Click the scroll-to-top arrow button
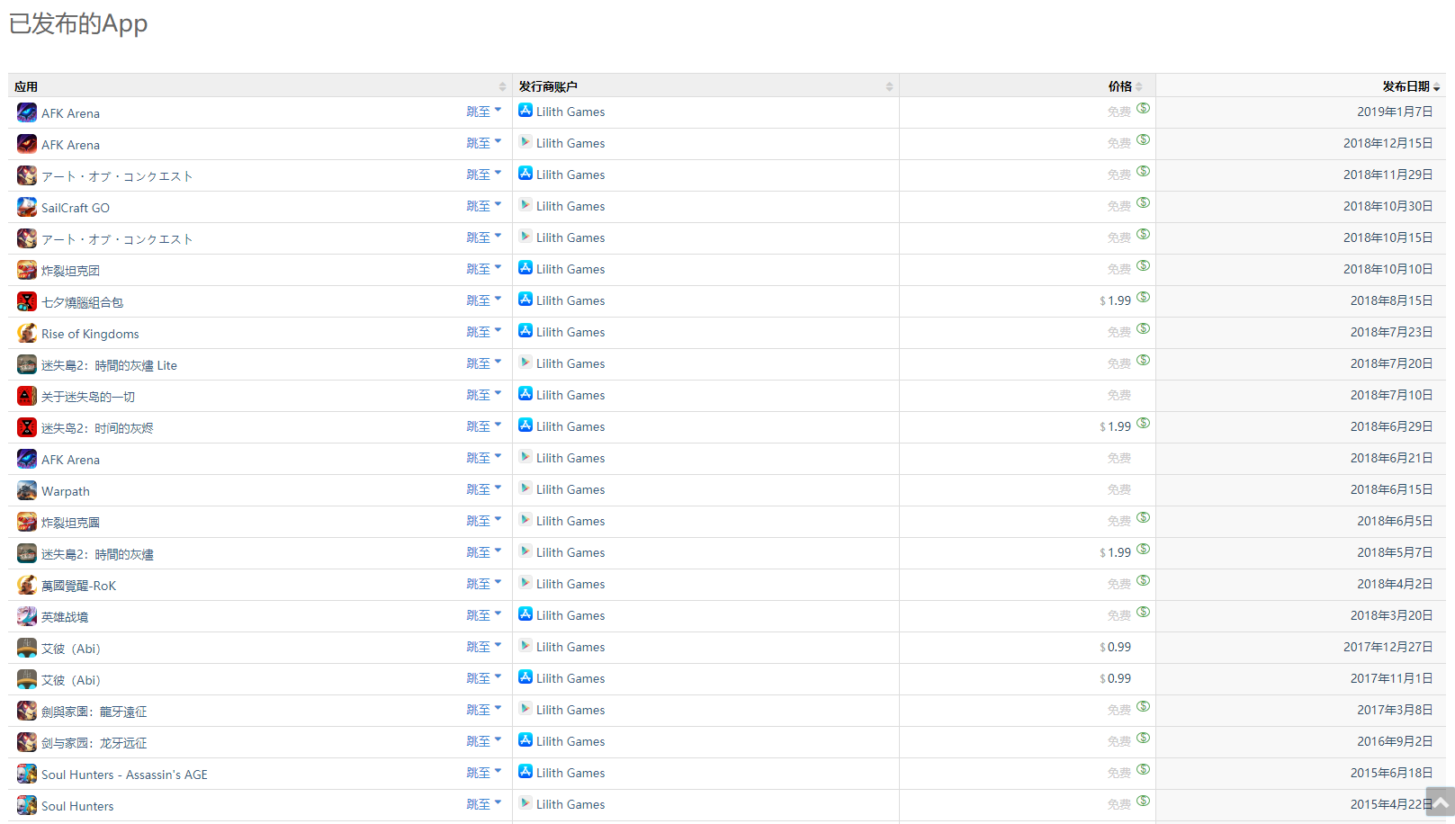Viewport: 1455px width, 824px height. 1440,802
